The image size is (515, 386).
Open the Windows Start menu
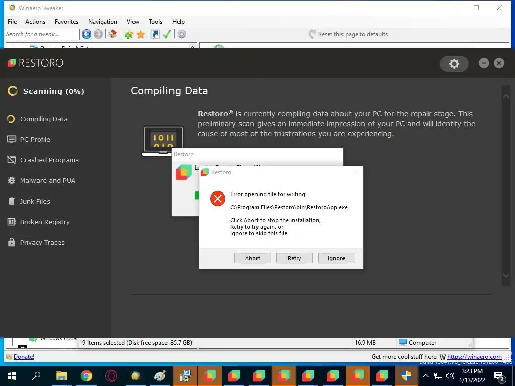(12, 376)
